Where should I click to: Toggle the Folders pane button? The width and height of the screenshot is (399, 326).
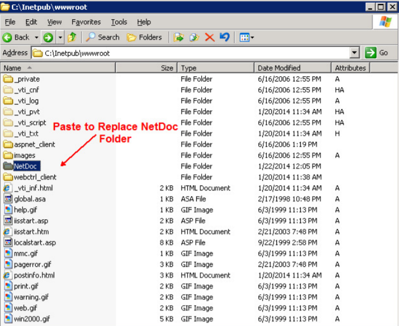pyautogui.click(x=144, y=37)
